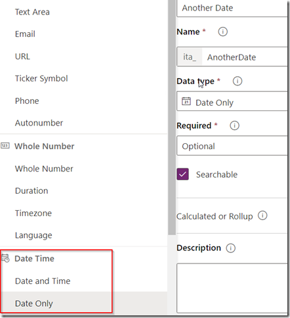Image resolution: width=290 pixels, height=318 pixels.
Task: Click the AnotherDate name input field
Action: point(245,57)
